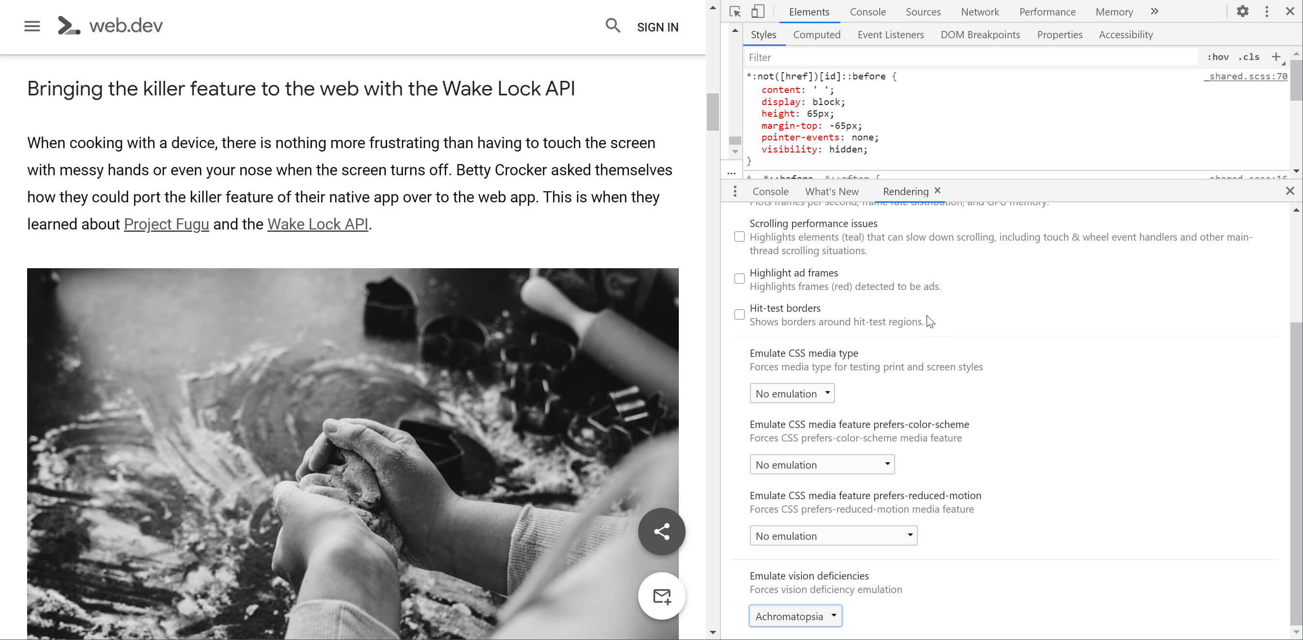
Task: Click the Project Fugu link
Action: (x=166, y=225)
